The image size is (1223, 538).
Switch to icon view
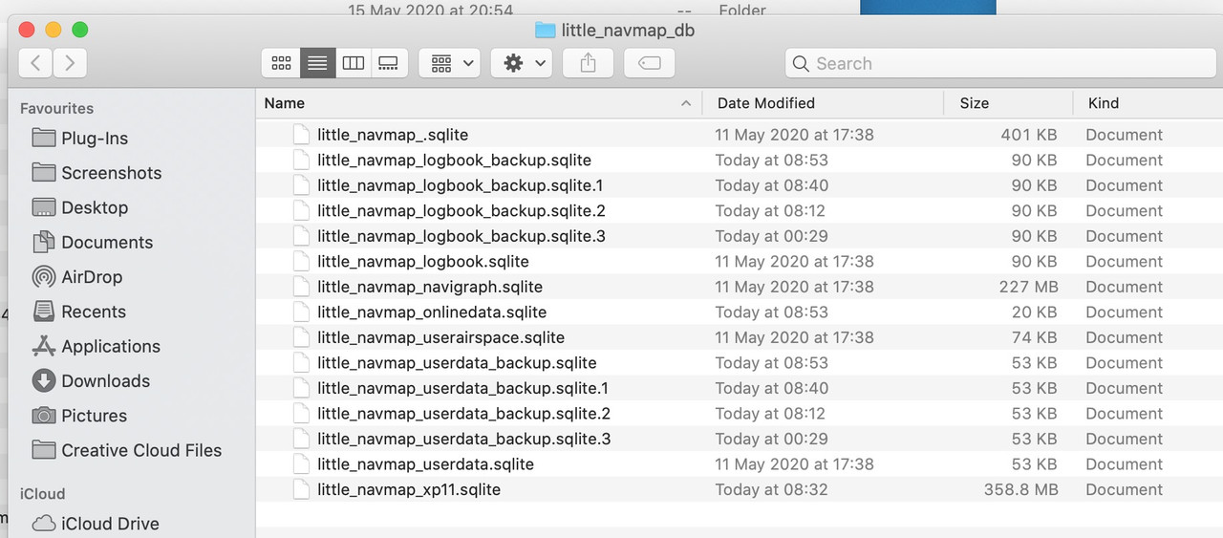pyautogui.click(x=281, y=63)
